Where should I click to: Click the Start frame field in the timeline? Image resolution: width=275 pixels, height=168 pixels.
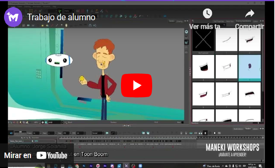click(51, 133)
